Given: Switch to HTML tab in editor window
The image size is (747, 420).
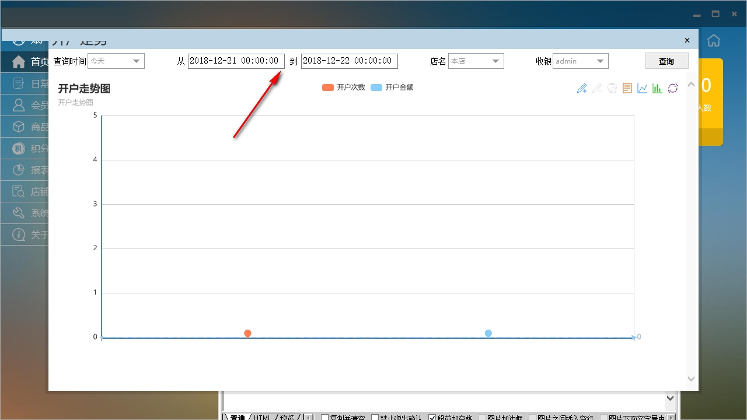Looking at the screenshot, I should tap(262, 418).
